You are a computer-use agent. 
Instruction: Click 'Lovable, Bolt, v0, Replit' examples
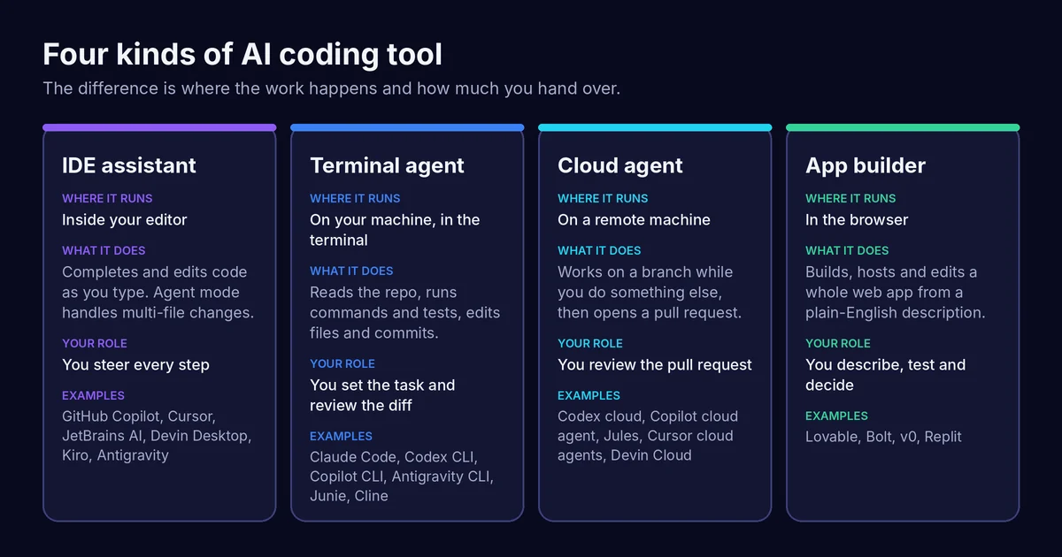pyautogui.click(x=883, y=437)
